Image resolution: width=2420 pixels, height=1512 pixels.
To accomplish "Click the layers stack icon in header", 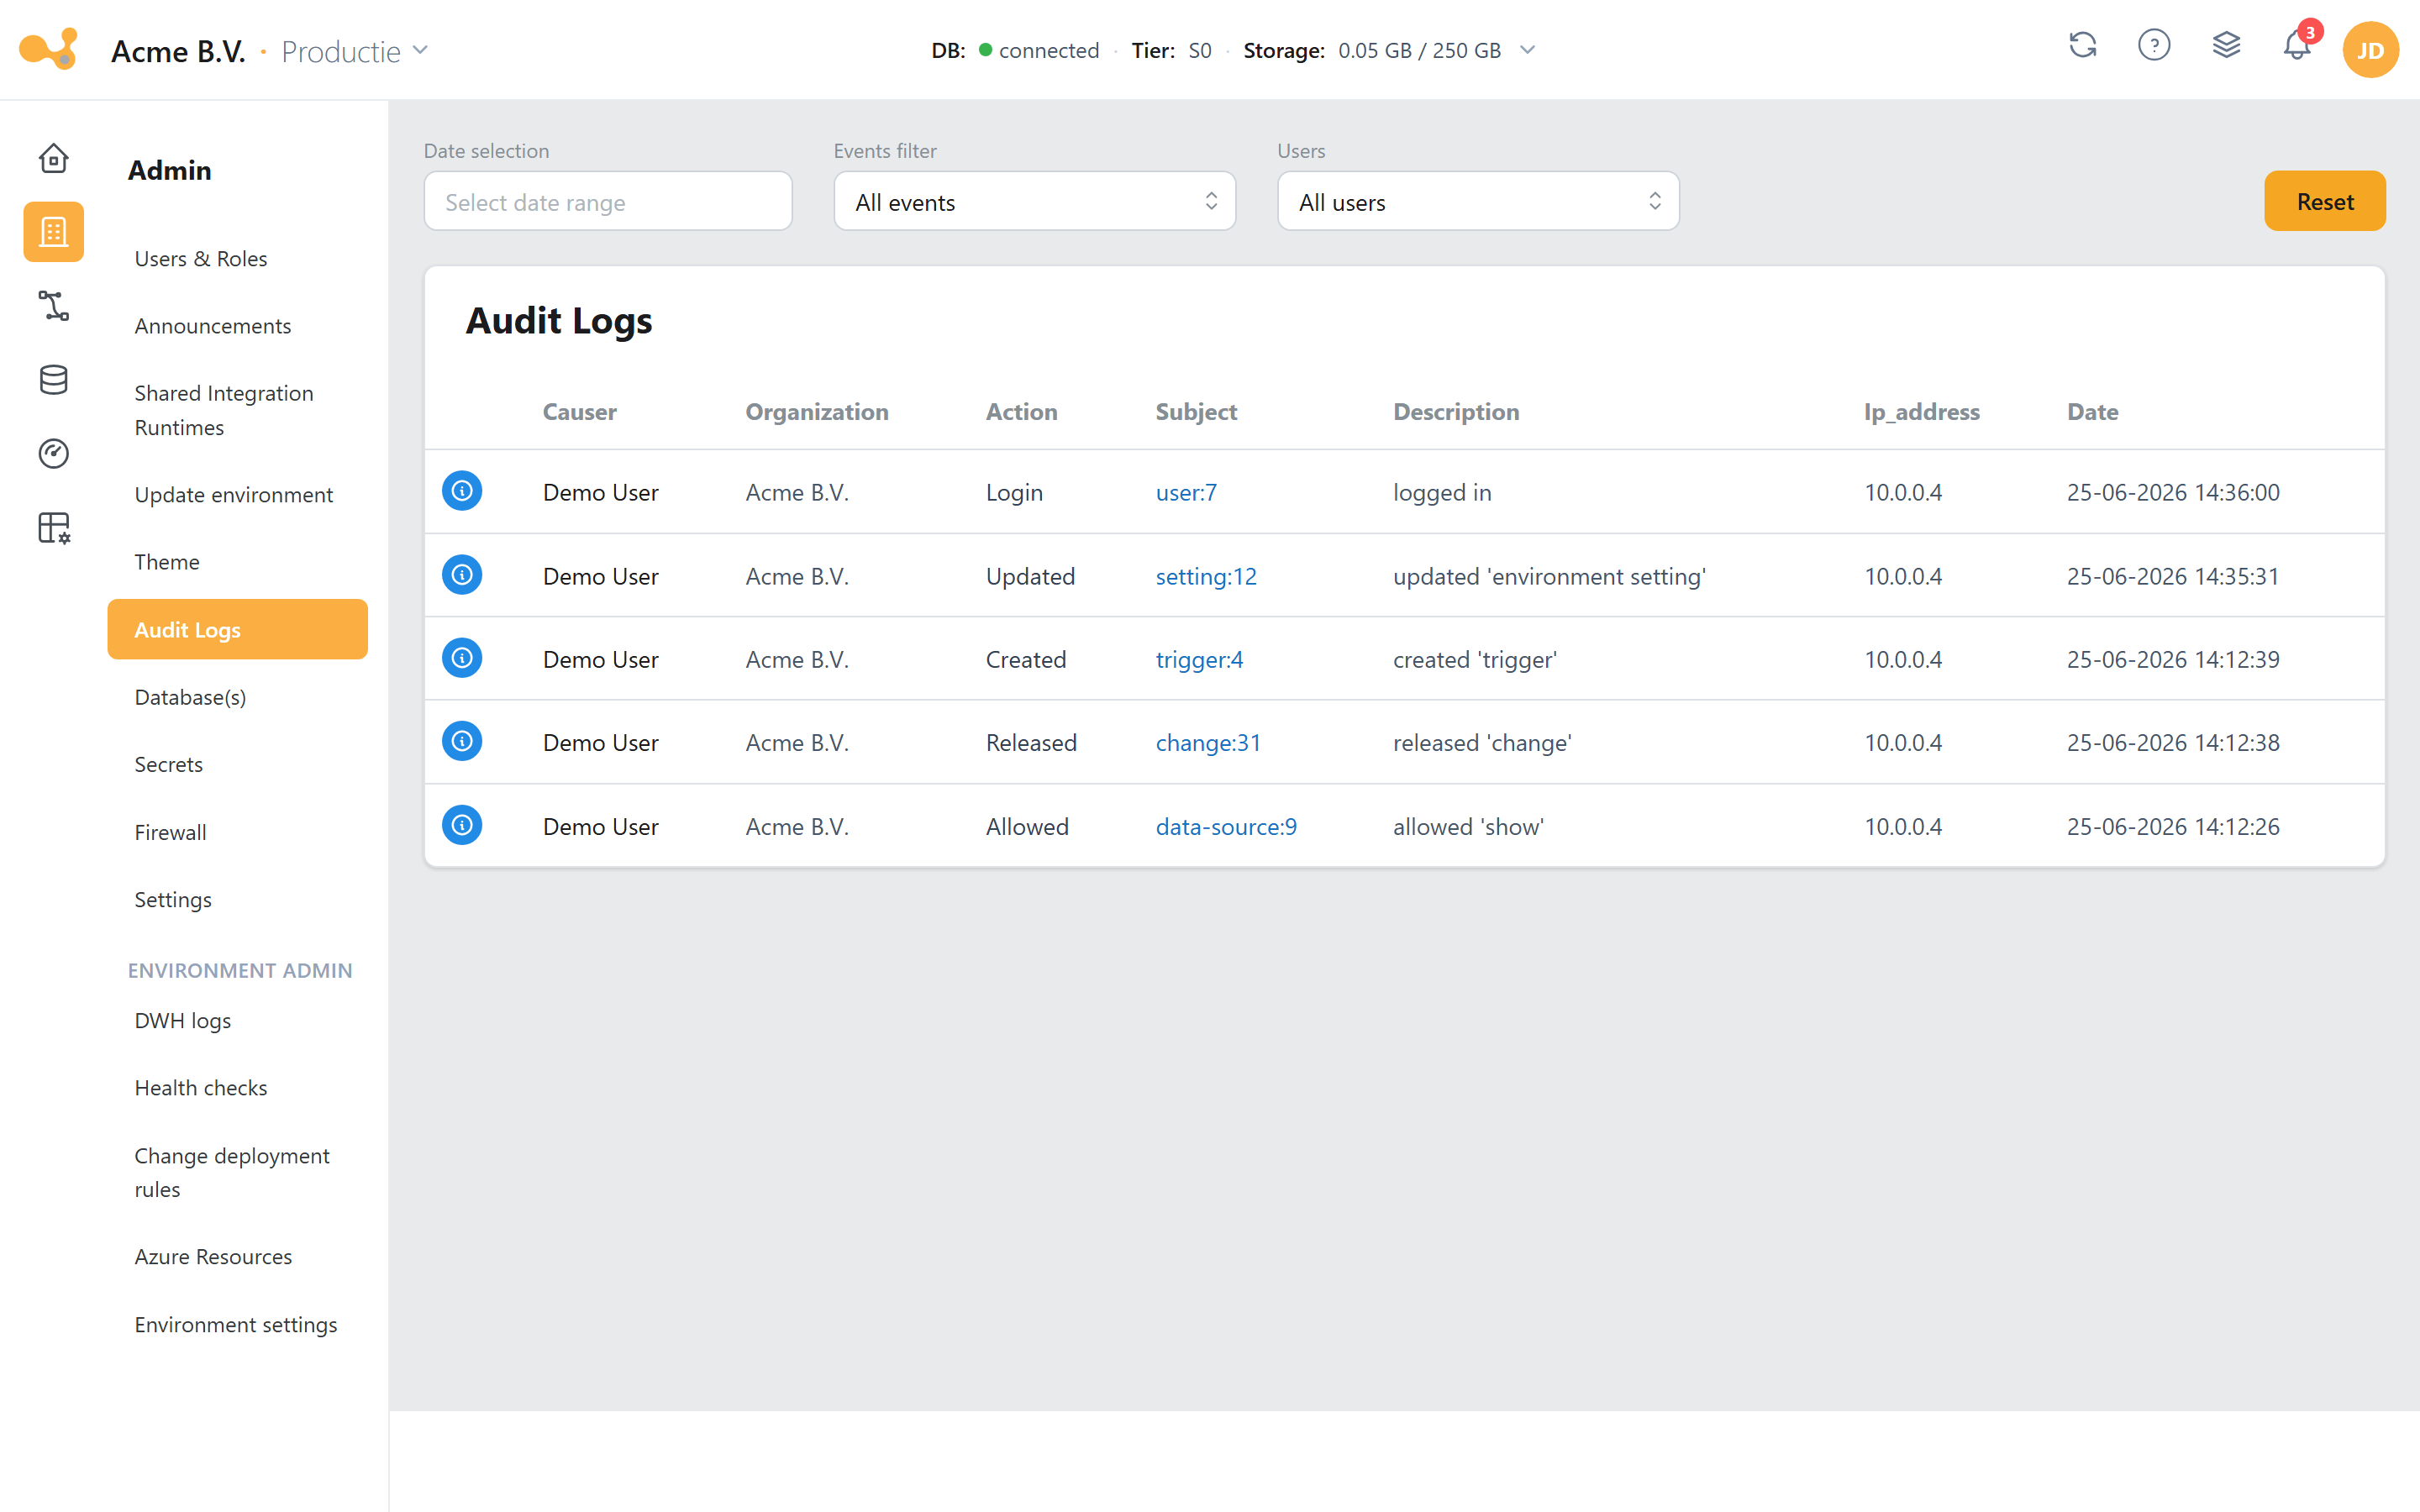I will [2226, 46].
